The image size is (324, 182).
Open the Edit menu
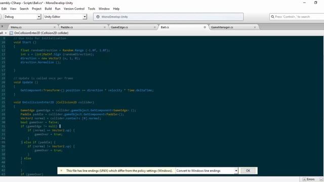coord(4,9)
